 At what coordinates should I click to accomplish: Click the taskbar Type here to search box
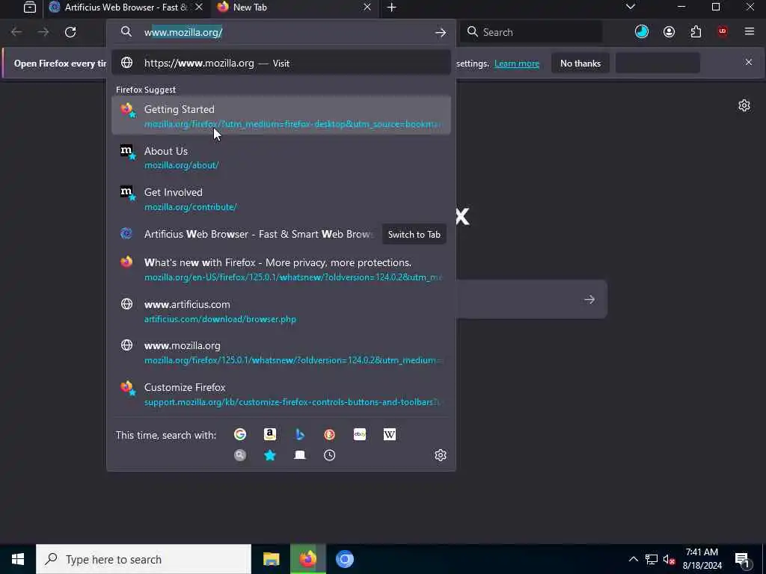click(x=144, y=559)
